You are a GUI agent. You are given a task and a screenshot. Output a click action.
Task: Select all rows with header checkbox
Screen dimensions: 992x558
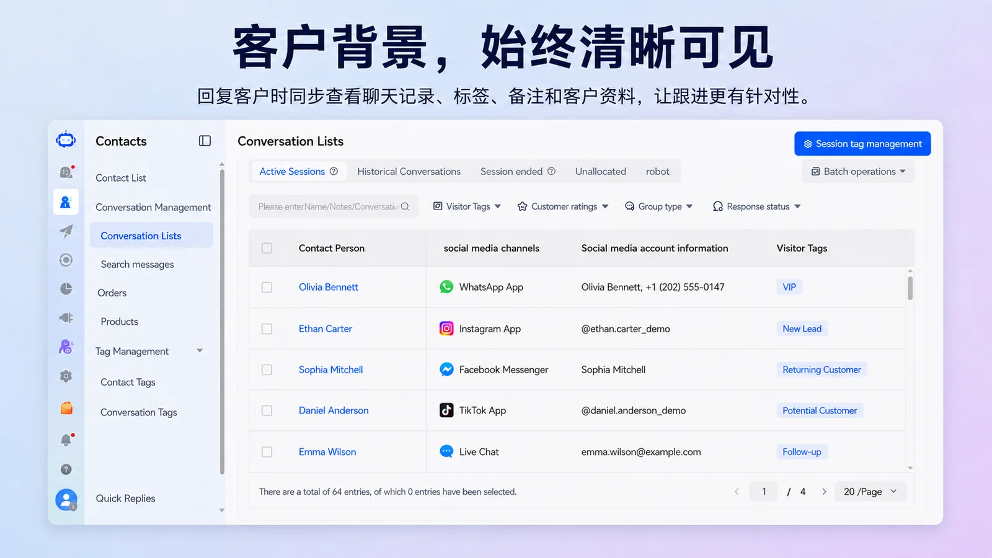[267, 248]
